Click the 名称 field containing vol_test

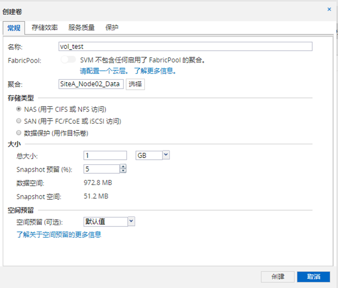185,47
